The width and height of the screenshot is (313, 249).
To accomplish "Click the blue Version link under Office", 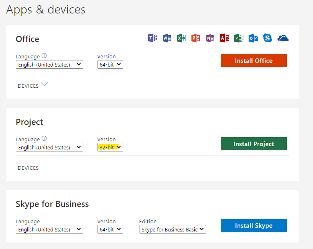I will [x=107, y=56].
